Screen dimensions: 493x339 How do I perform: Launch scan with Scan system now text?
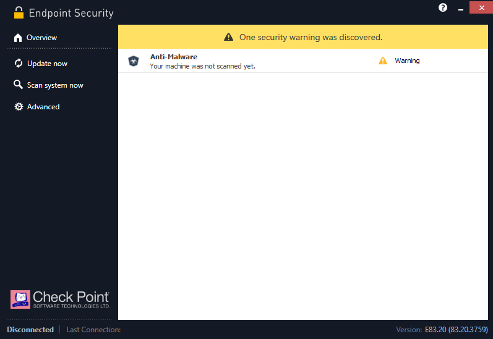[x=55, y=85]
